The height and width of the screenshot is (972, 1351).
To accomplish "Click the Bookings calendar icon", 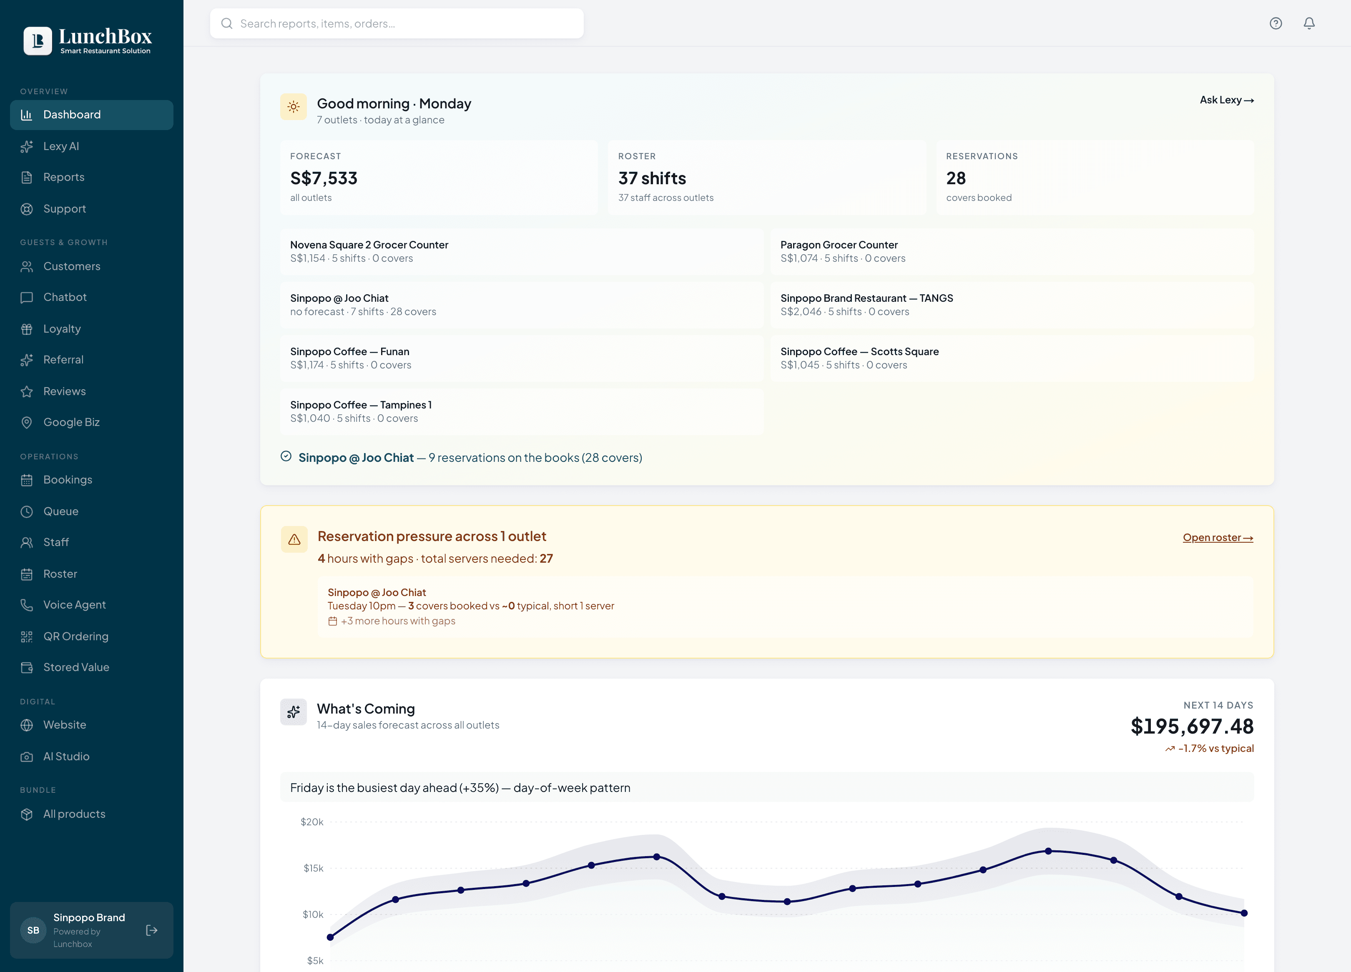I will [x=27, y=479].
